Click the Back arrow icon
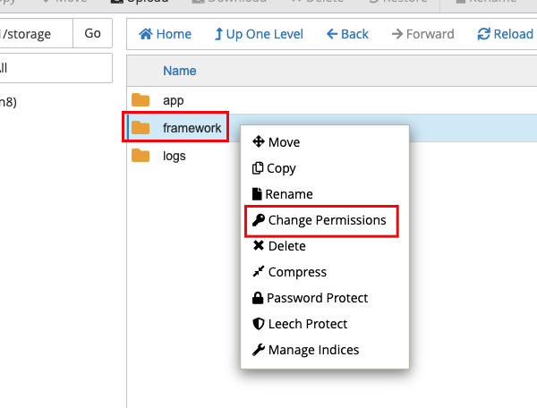 pyautogui.click(x=332, y=35)
